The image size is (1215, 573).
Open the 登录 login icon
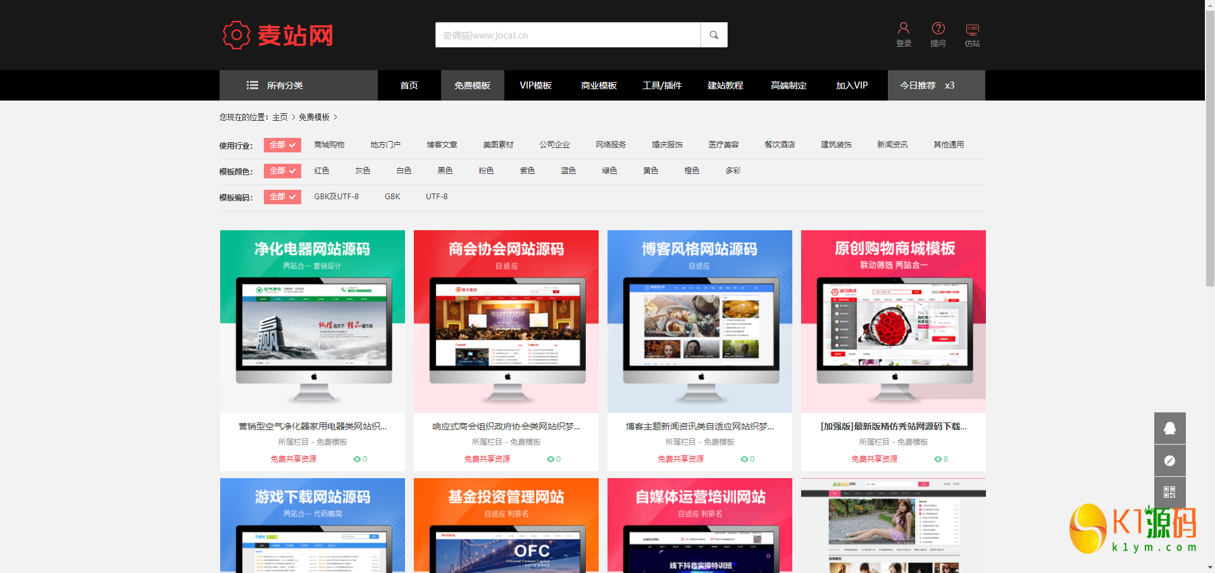(x=904, y=35)
